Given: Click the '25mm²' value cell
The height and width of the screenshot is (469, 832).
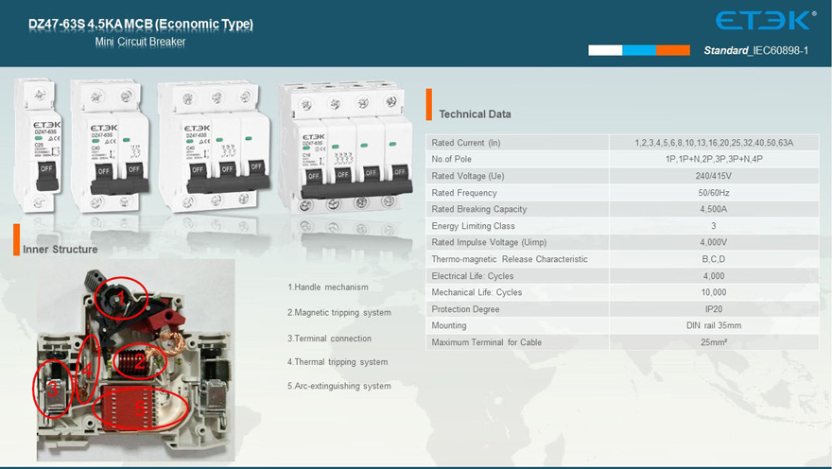Looking at the screenshot, I should tap(714, 342).
